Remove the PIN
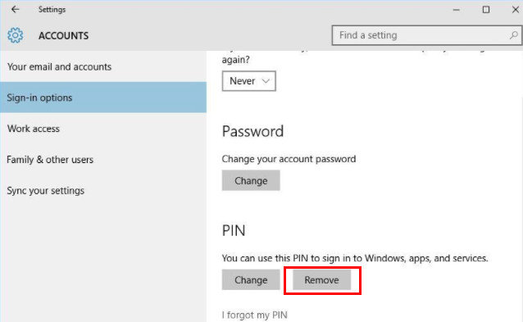This screenshot has width=523, height=322. click(x=321, y=279)
